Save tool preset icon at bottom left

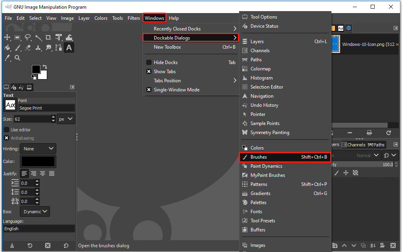coord(12,246)
